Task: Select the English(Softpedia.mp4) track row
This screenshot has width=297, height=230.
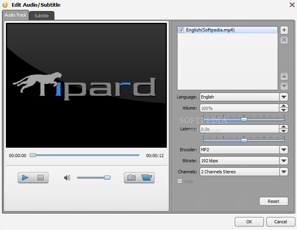Action: pyautogui.click(x=228, y=30)
